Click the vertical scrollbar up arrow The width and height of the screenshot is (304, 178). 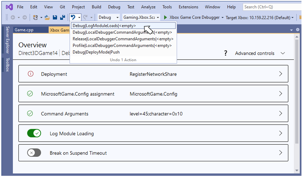(297, 36)
